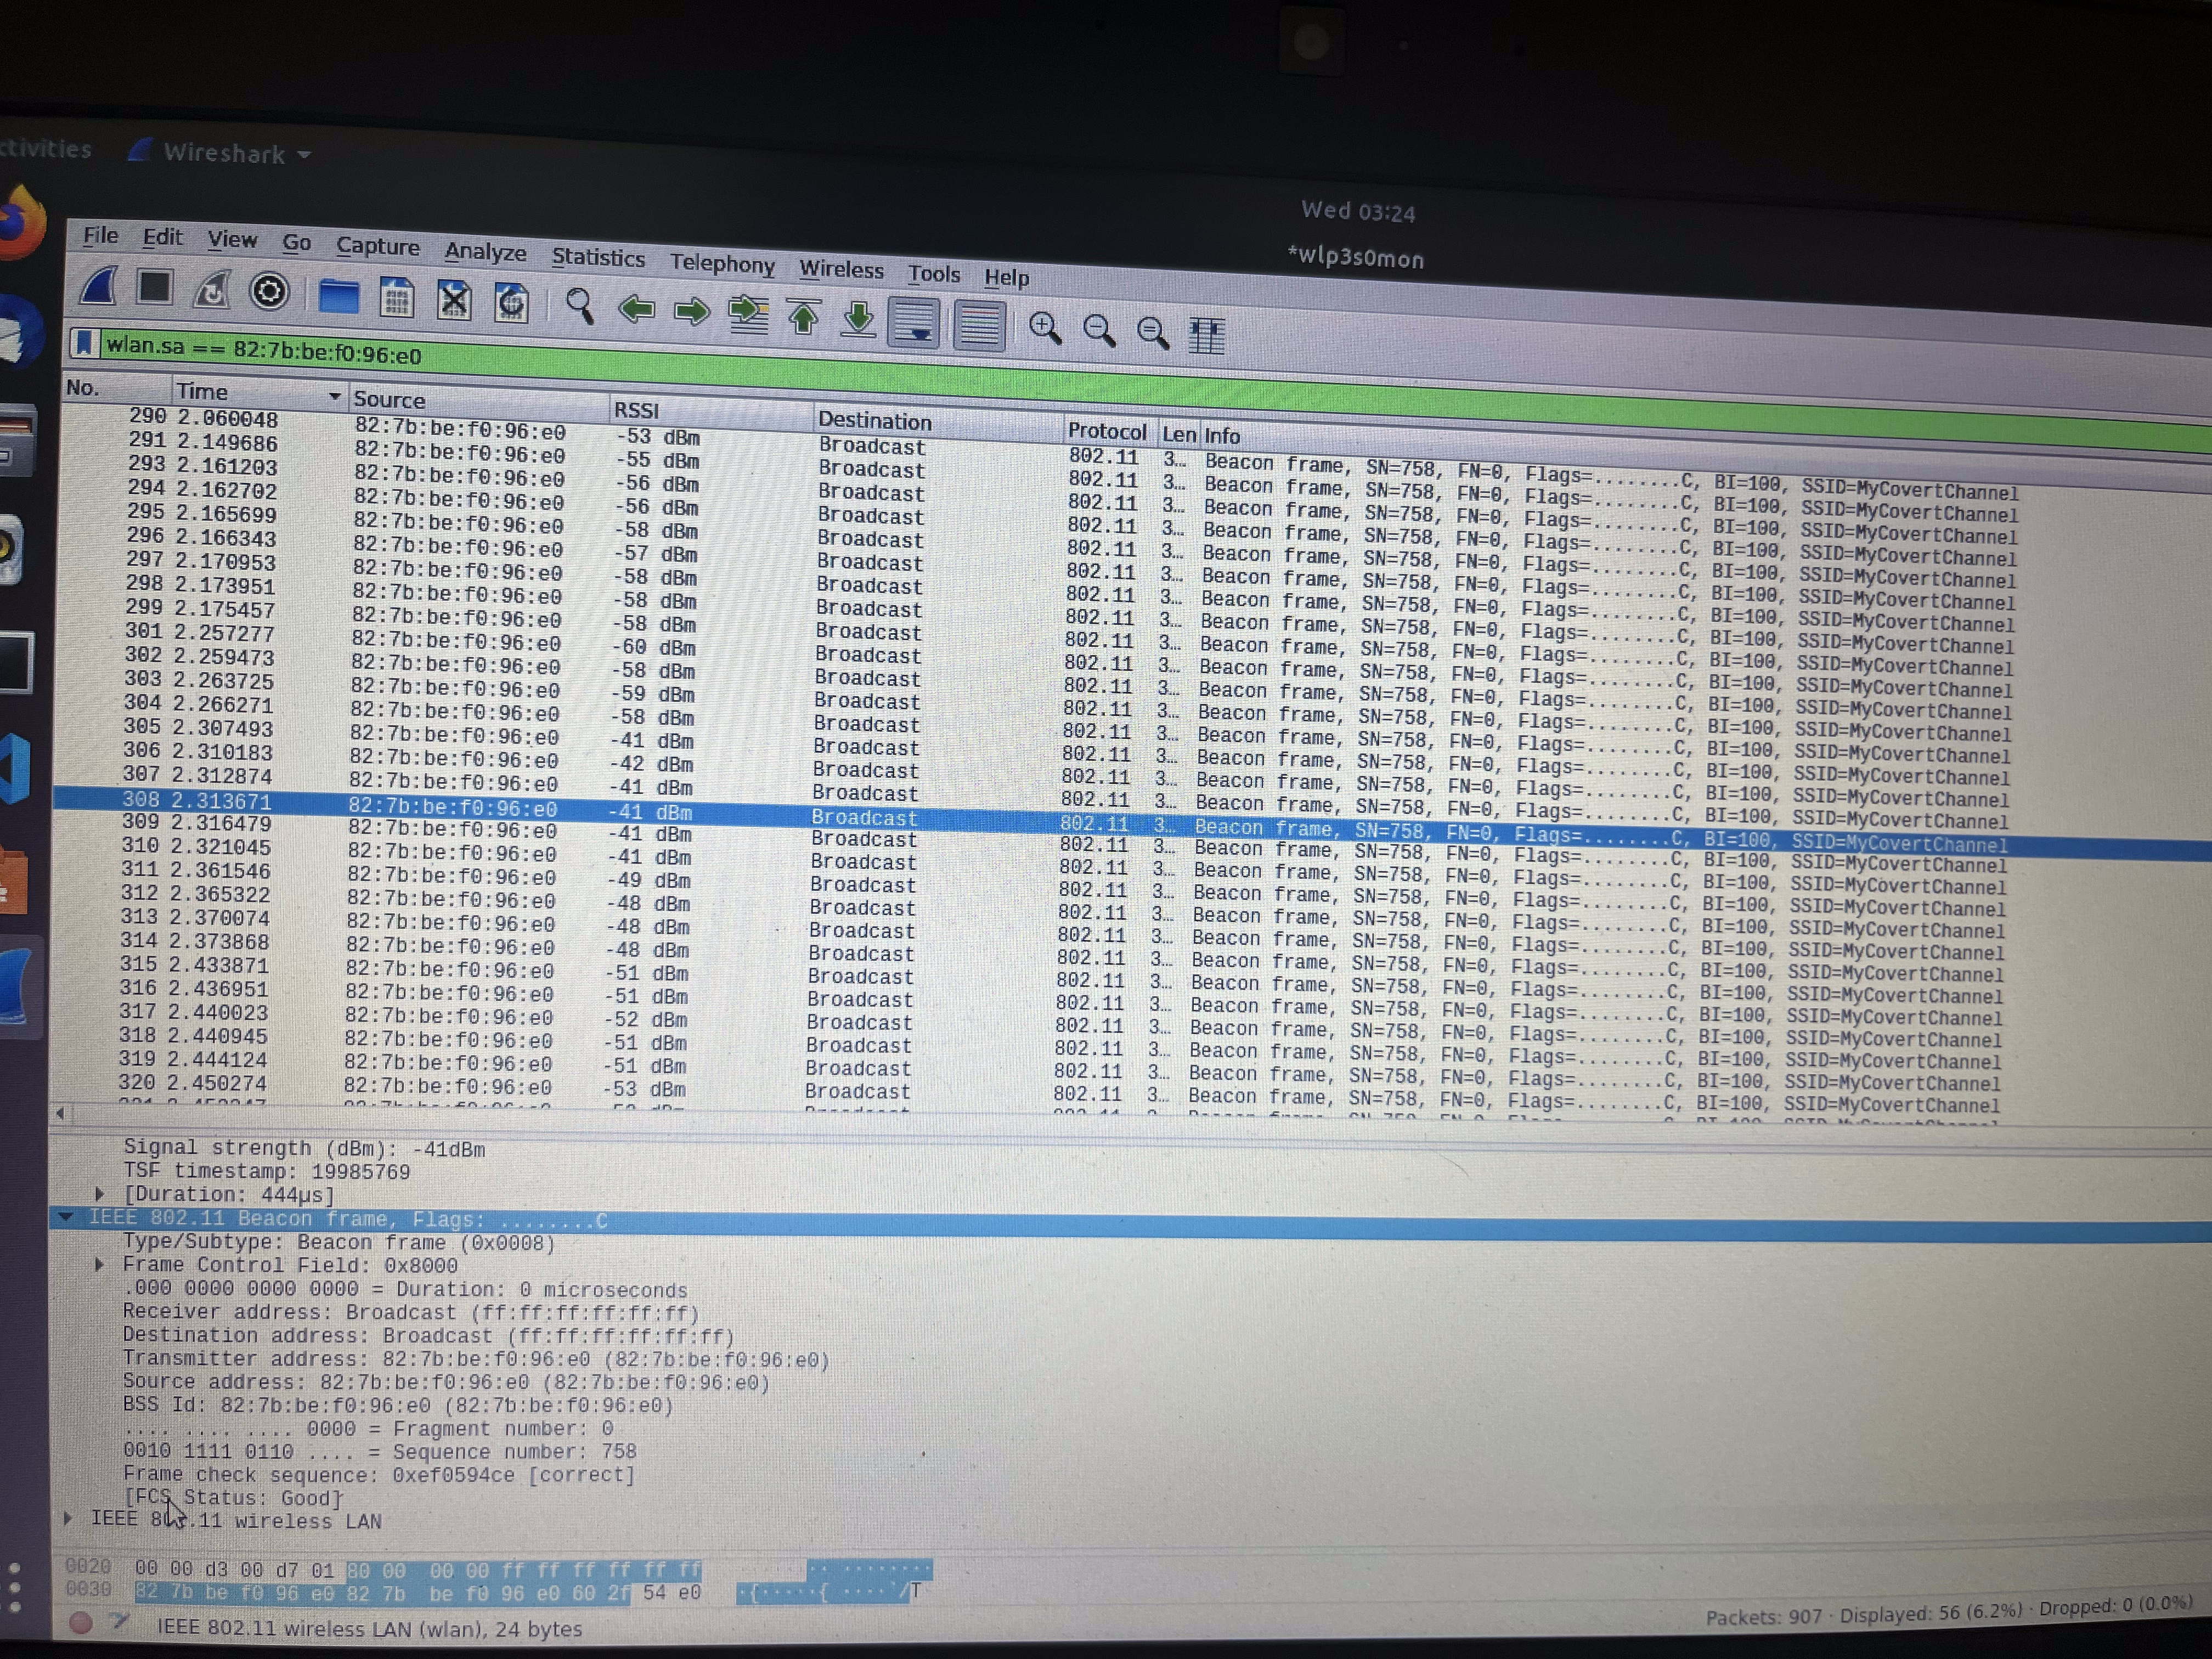This screenshot has height=1659, width=2212.
Task: Click the shark fin start capture icon
Action: point(100,287)
